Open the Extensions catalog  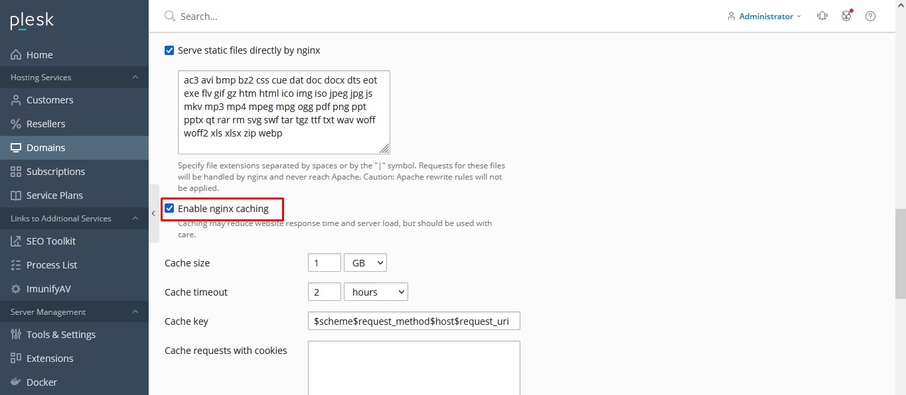click(x=50, y=358)
